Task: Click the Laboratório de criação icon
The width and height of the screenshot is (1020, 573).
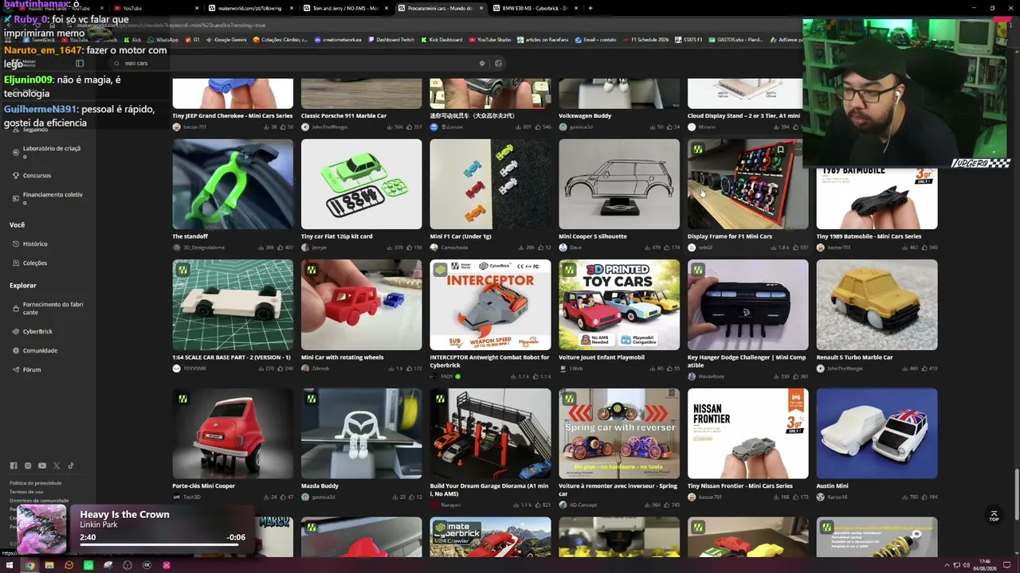Action: pyautogui.click(x=16, y=152)
